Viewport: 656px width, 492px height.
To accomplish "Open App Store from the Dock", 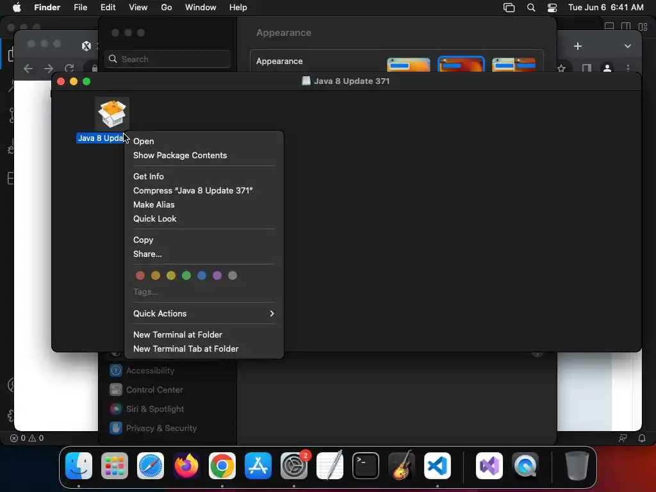I will pos(258,466).
